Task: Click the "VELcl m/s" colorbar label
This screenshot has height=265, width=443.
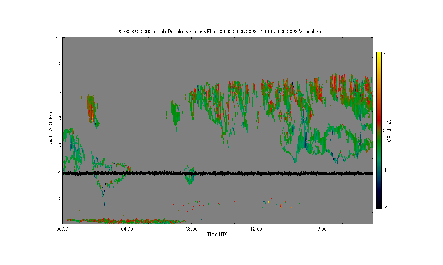Action: coord(390,130)
